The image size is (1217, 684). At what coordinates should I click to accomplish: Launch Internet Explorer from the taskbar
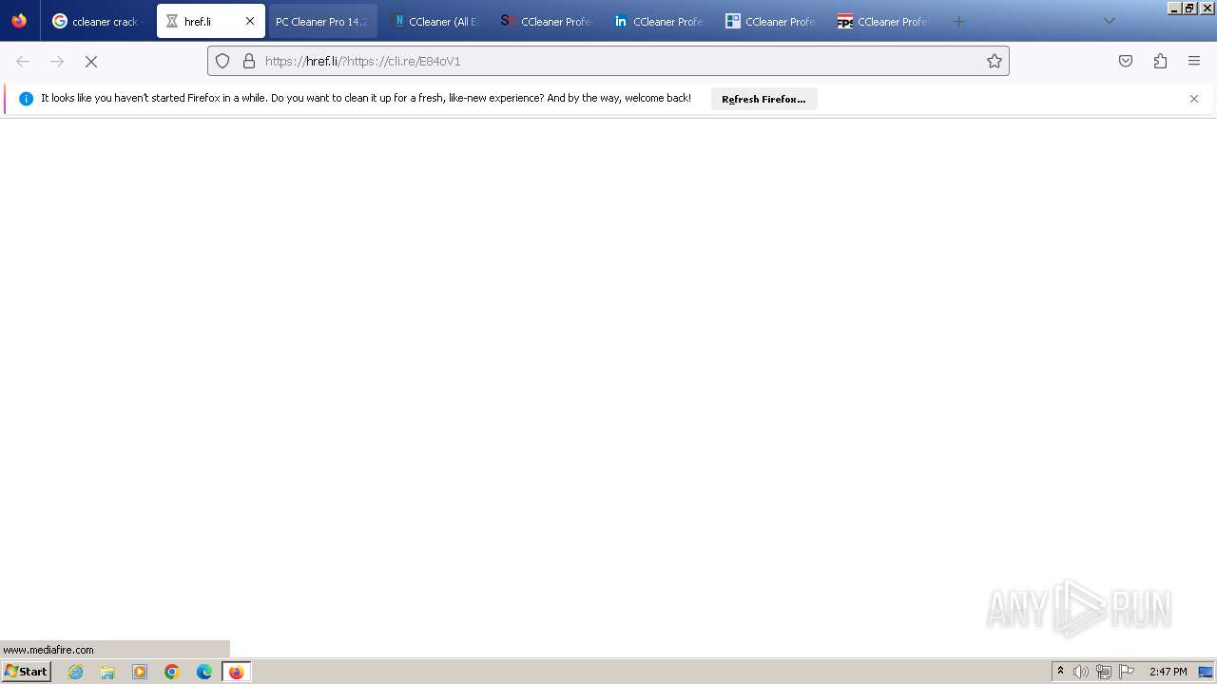pyautogui.click(x=76, y=672)
